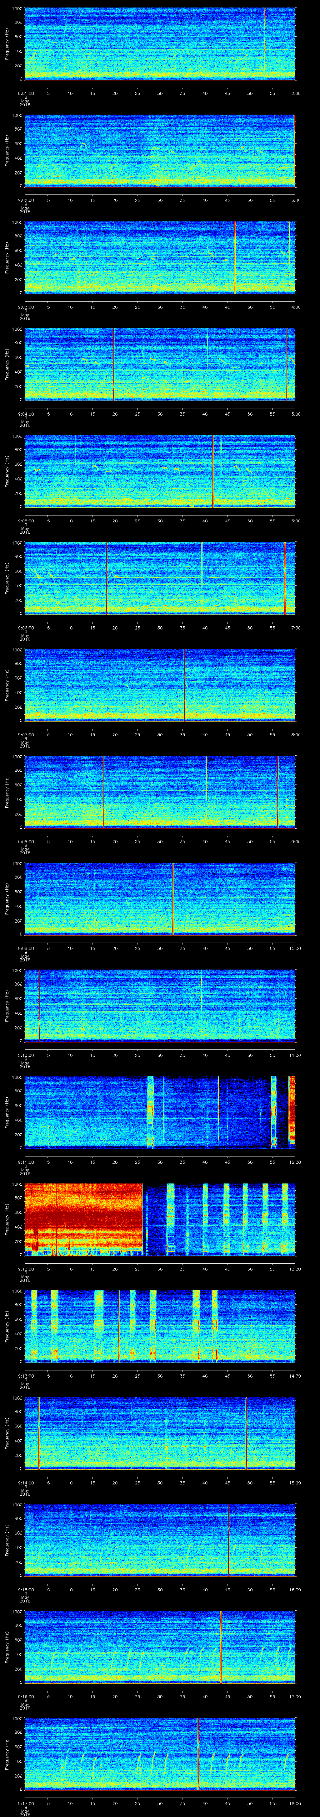Click the '5:00' end time label
The height and width of the screenshot is (1817, 320).
point(295,413)
